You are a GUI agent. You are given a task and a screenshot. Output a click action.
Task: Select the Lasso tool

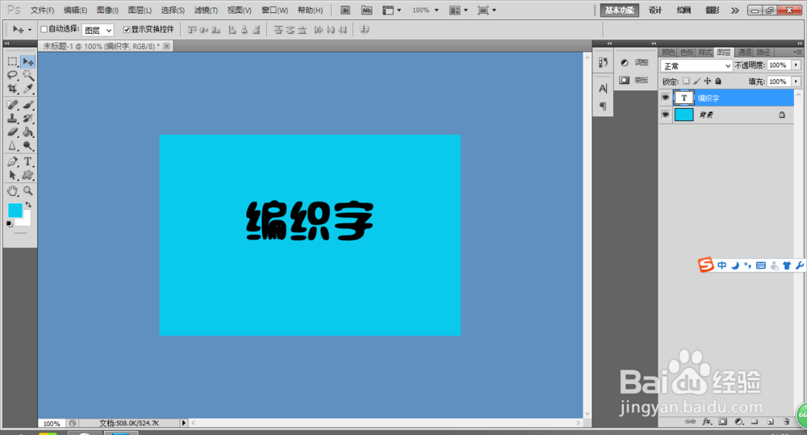(13, 75)
